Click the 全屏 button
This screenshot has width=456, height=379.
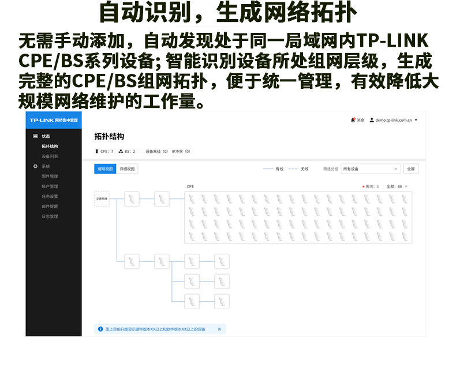[411, 169]
